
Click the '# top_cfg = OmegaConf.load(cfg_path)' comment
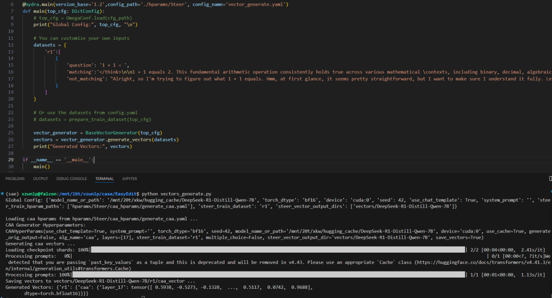tap(83, 18)
